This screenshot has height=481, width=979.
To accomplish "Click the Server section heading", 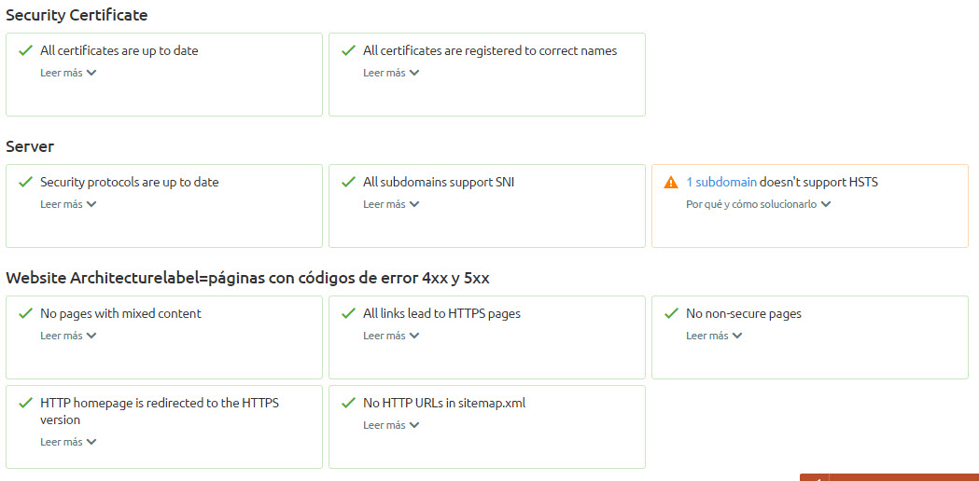I will (x=30, y=146).
